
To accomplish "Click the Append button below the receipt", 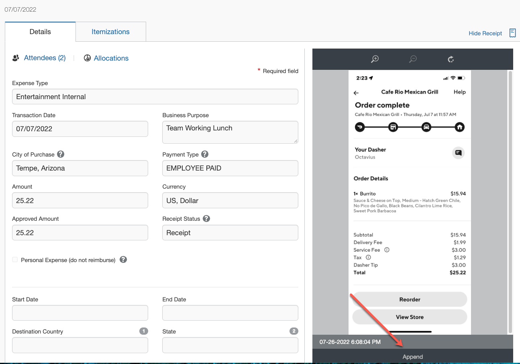I will [412, 356].
